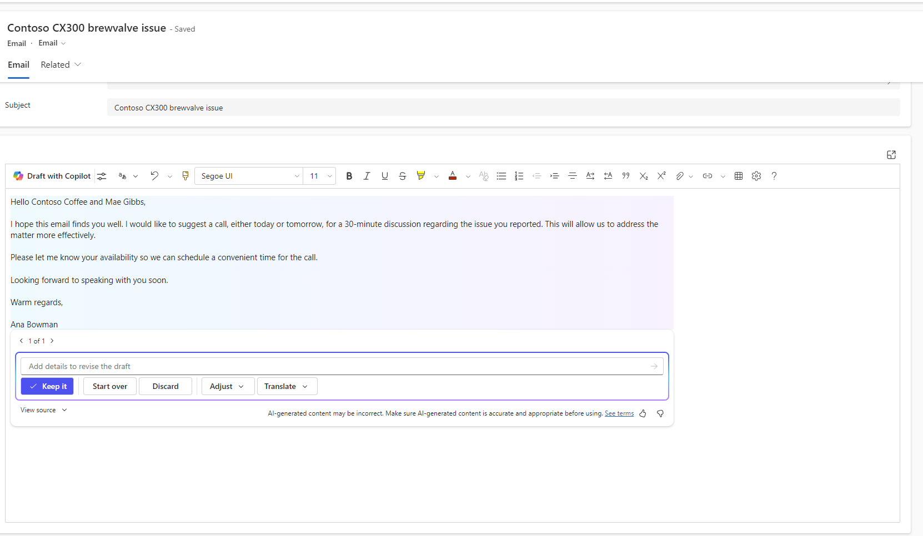This screenshot has height=536, width=923.
Task: Open the Segoe UI font dropdown
Action: pos(249,176)
